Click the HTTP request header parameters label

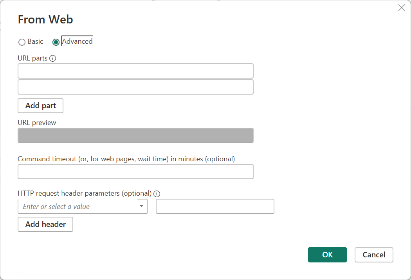[85, 193]
